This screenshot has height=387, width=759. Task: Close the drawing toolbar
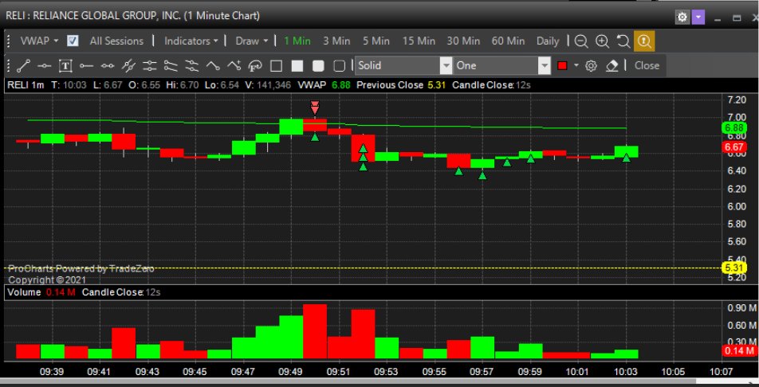(x=647, y=65)
